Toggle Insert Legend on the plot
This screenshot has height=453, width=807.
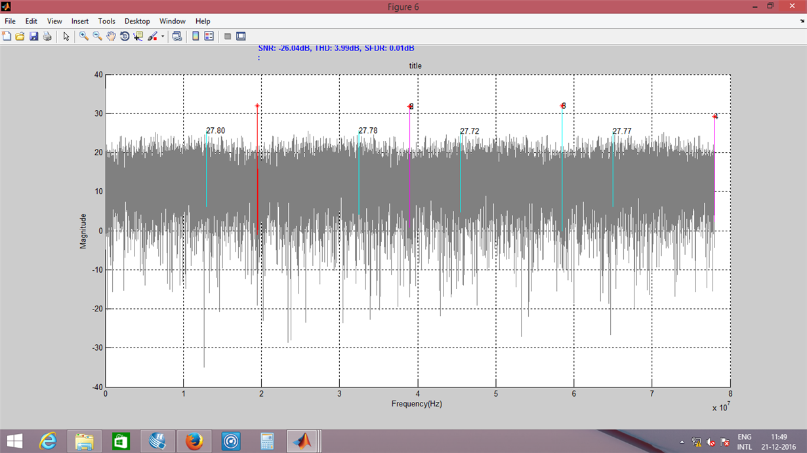point(209,37)
